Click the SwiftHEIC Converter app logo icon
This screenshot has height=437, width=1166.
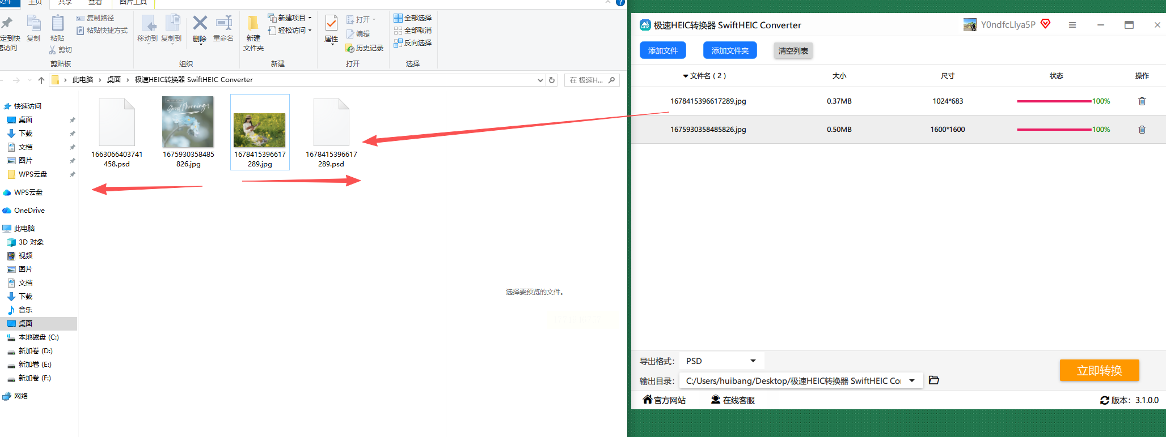point(645,25)
